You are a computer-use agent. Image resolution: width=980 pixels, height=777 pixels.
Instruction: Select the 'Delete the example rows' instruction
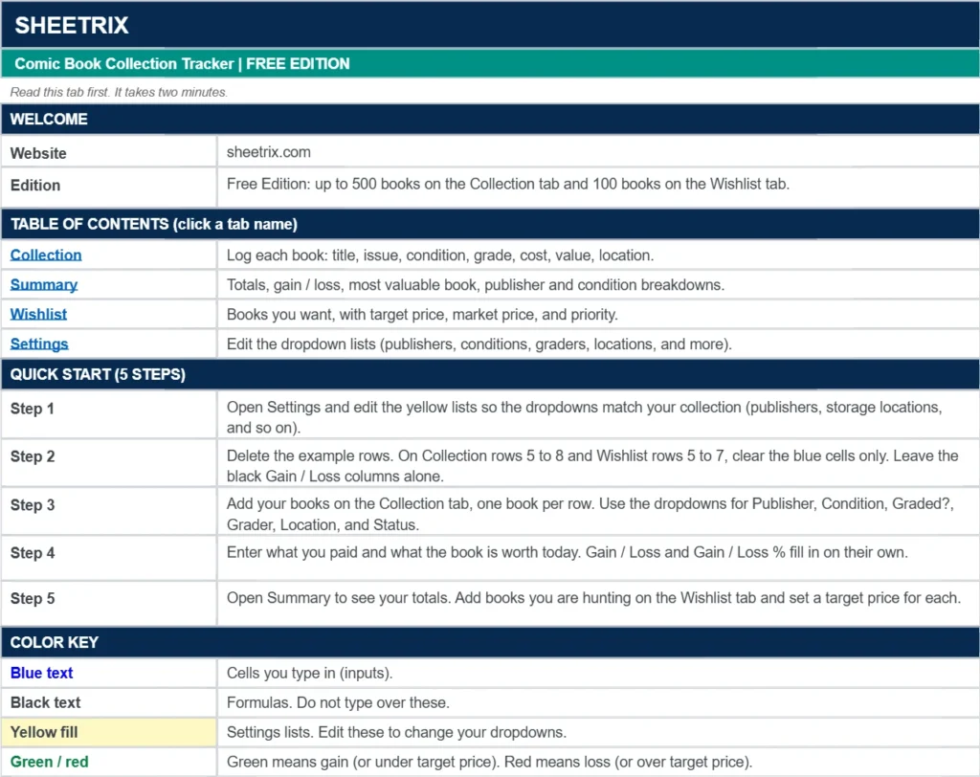click(598, 463)
